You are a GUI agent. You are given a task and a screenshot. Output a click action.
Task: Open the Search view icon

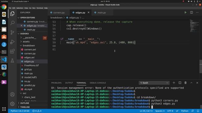coord(12,23)
